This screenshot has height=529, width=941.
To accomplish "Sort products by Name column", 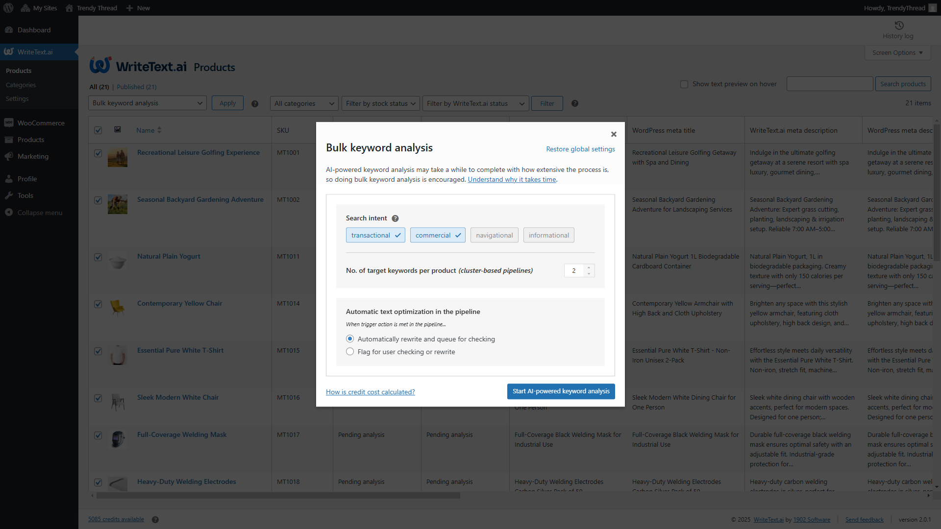I will pos(149,130).
